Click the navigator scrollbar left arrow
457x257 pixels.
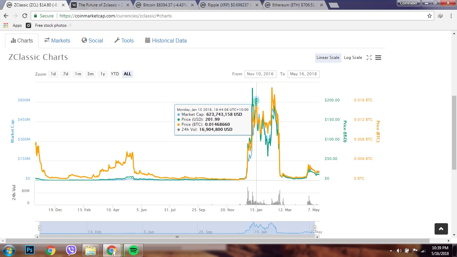[37, 237]
